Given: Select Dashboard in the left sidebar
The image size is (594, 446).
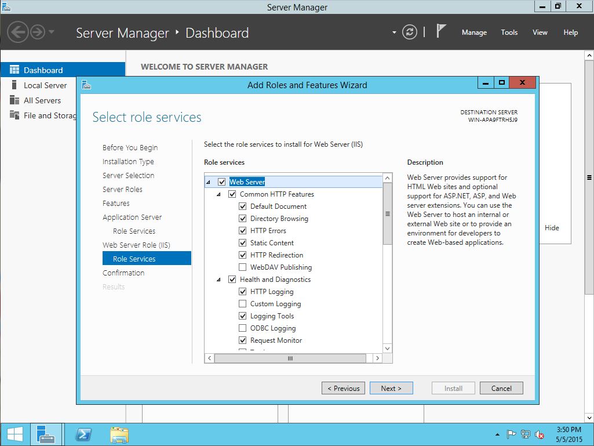Looking at the screenshot, I should tap(63, 70).
